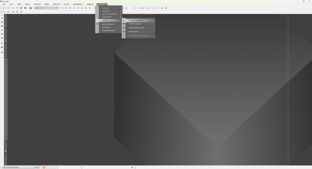This screenshot has width=312, height=169.
Task: Click the Acknowledgments menu entry
Action: point(109,30)
